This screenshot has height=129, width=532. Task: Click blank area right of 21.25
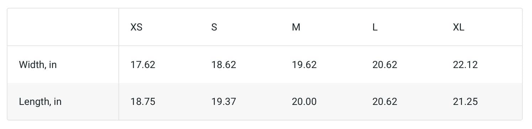click(x=500, y=102)
